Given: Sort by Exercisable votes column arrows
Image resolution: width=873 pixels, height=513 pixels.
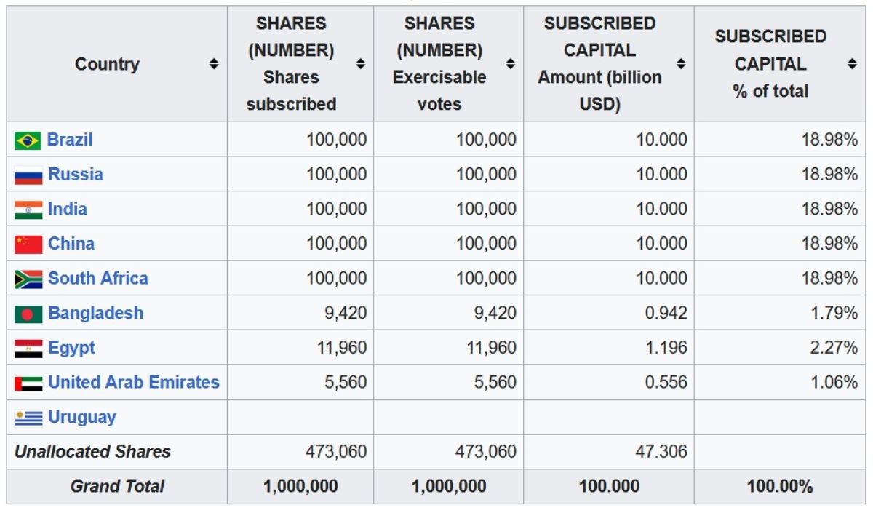Looking at the screenshot, I should pyautogui.click(x=510, y=64).
